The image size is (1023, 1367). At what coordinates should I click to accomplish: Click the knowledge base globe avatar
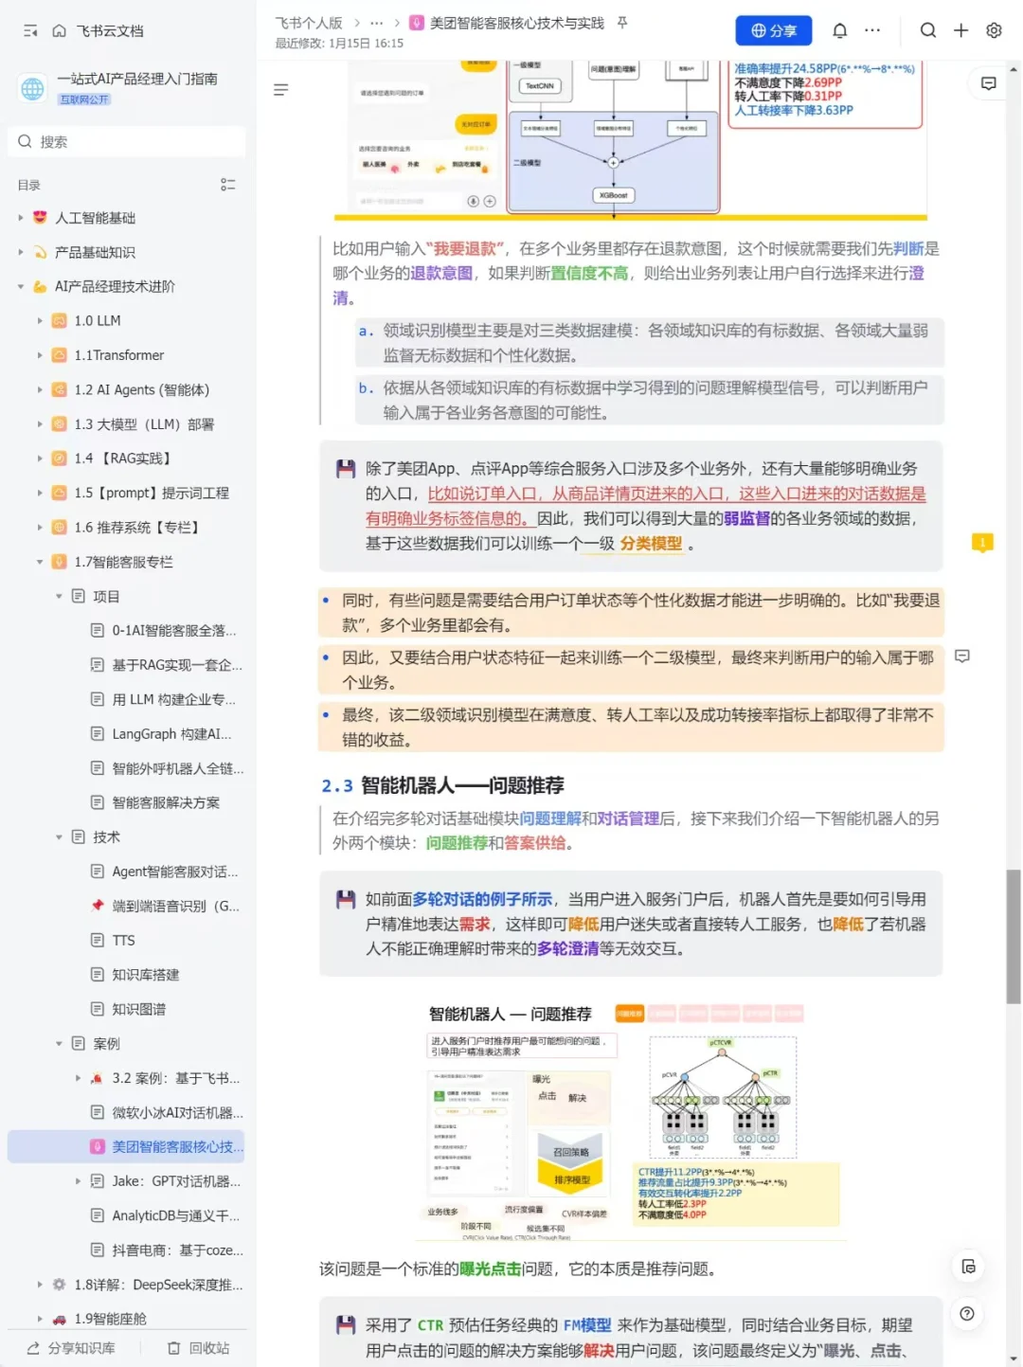pos(33,88)
